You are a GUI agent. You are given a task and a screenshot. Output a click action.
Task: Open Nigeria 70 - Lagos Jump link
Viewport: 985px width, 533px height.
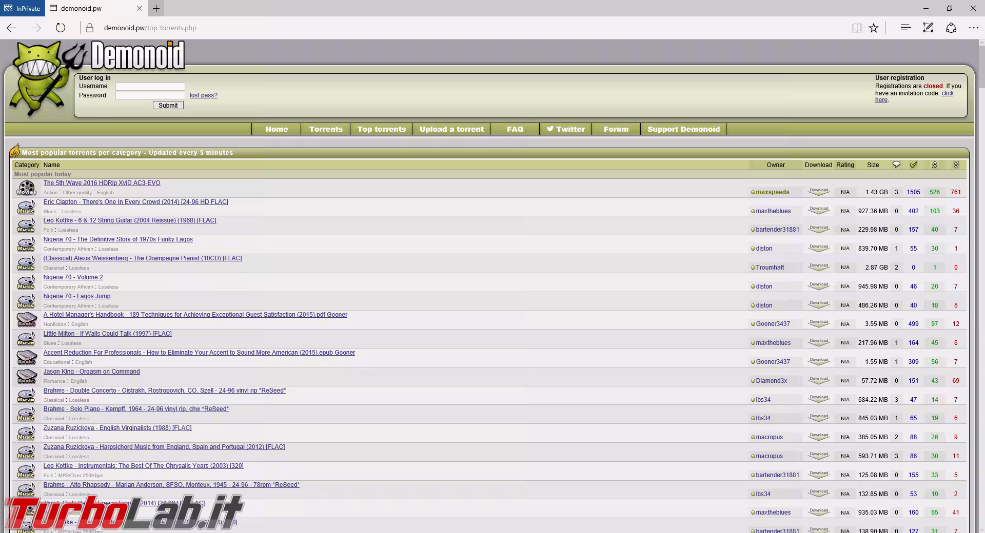pyautogui.click(x=77, y=296)
